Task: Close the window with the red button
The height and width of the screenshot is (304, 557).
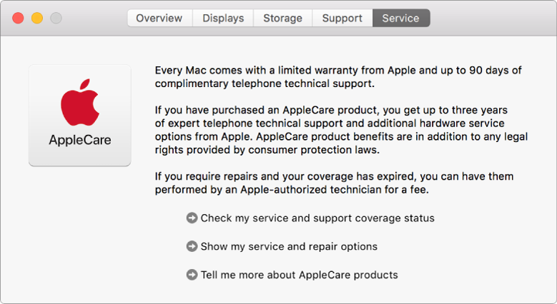Action: point(19,18)
